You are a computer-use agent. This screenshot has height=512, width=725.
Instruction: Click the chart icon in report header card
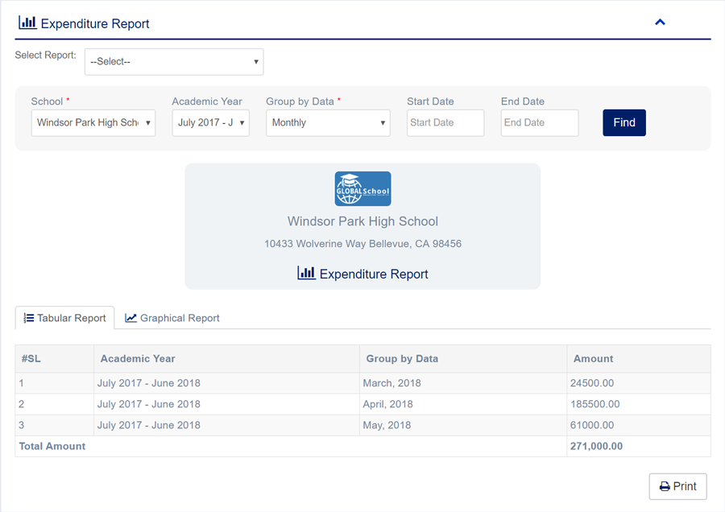(306, 273)
